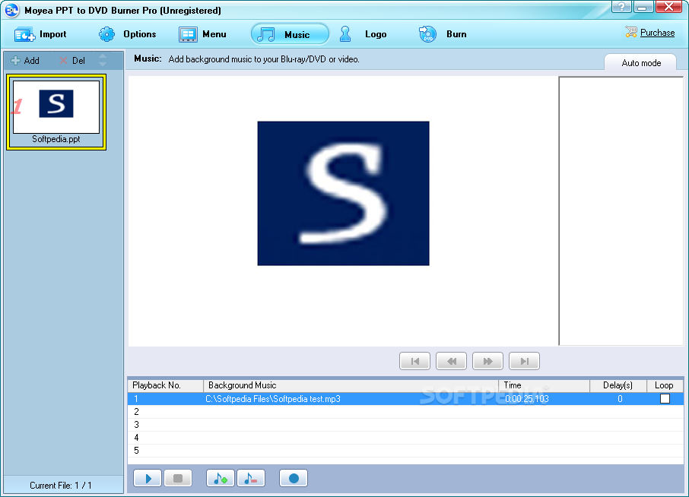Stop the music playback
Image resolution: width=689 pixels, height=497 pixels.
point(178,478)
